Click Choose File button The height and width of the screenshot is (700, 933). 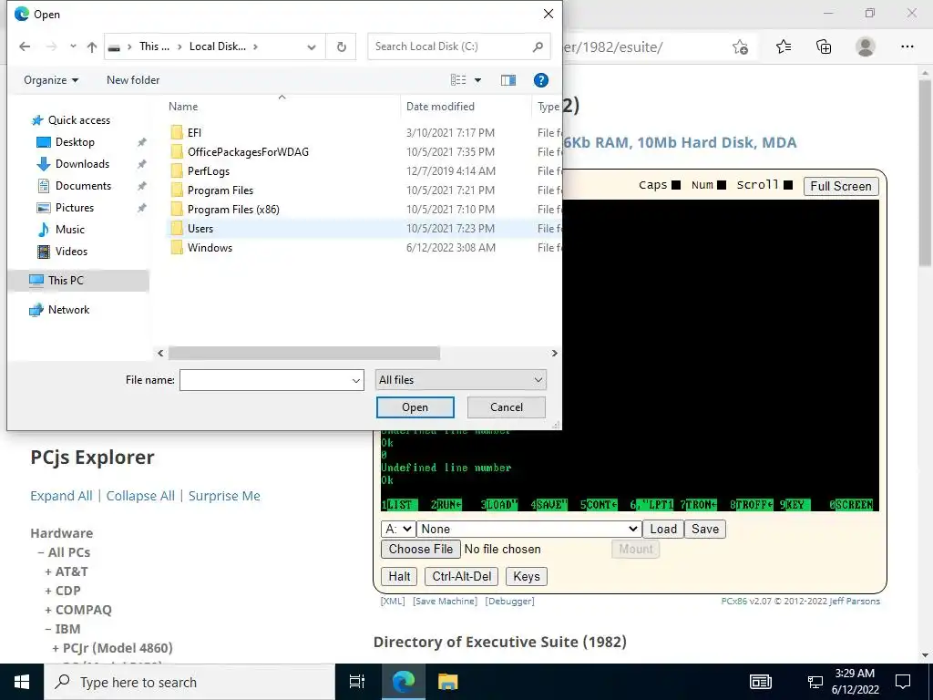pyautogui.click(x=421, y=549)
